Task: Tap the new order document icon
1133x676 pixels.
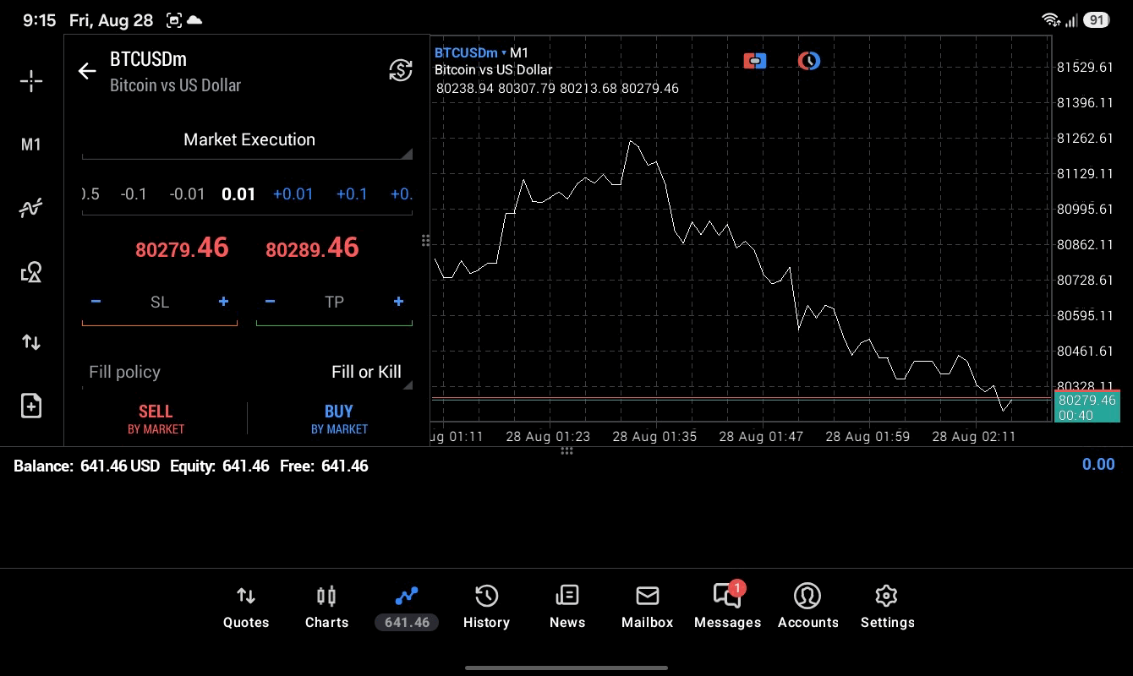Action: tap(31, 406)
